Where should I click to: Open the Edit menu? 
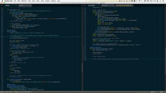click(x=19, y=1)
